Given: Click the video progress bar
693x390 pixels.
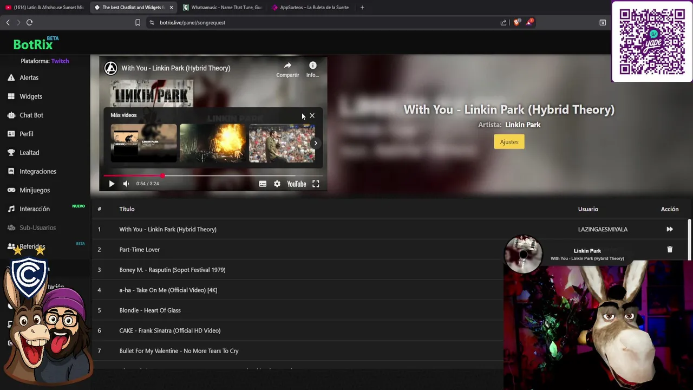Looking at the screenshot, I should click(x=213, y=175).
